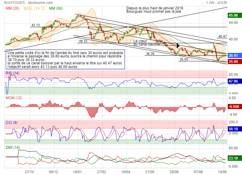Image resolution: width=242 pixels, height=175 pixels.
Task: Click the '43.13' resistance level label
Action: point(36,25)
